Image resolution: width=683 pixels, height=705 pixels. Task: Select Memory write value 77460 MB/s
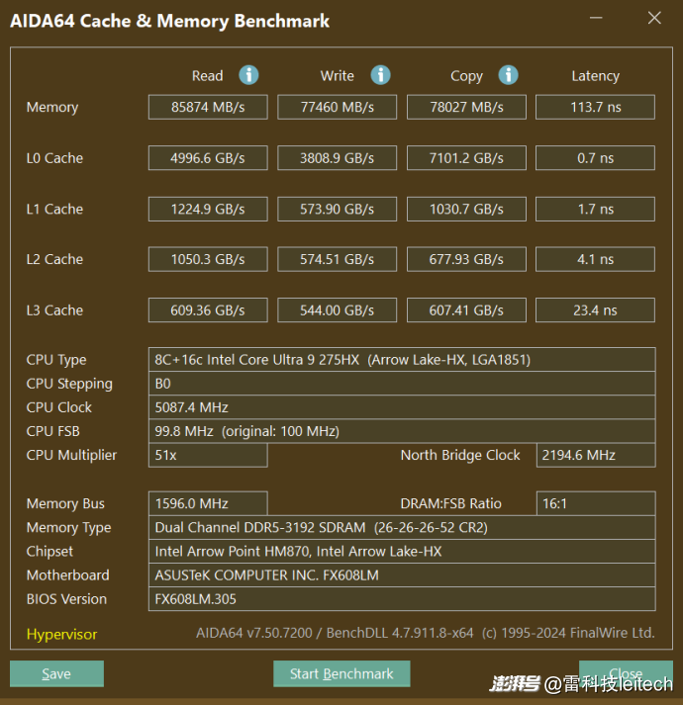(338, 107)
